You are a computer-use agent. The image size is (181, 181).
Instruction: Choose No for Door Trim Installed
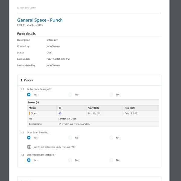coord(70,138)
